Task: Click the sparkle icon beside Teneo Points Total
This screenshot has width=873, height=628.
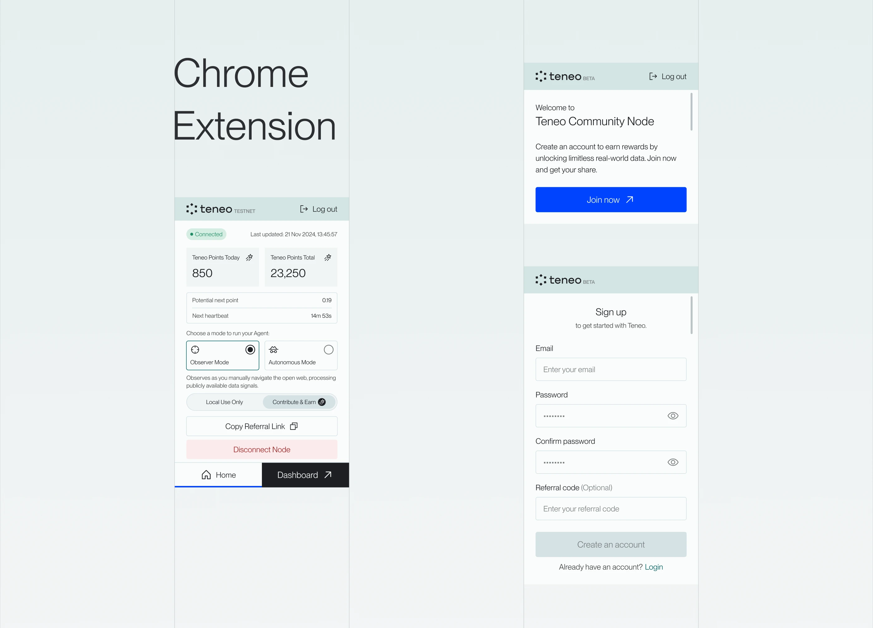Action: coord(328,257)
